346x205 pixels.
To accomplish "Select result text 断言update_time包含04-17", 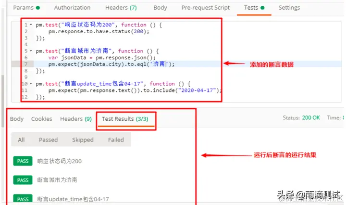I will (x=73, y=199).
